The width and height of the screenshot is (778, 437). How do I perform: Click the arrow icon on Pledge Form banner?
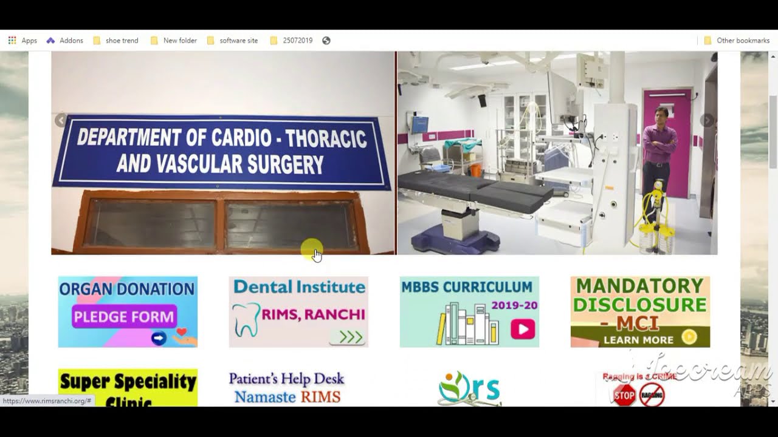[159, 338]
